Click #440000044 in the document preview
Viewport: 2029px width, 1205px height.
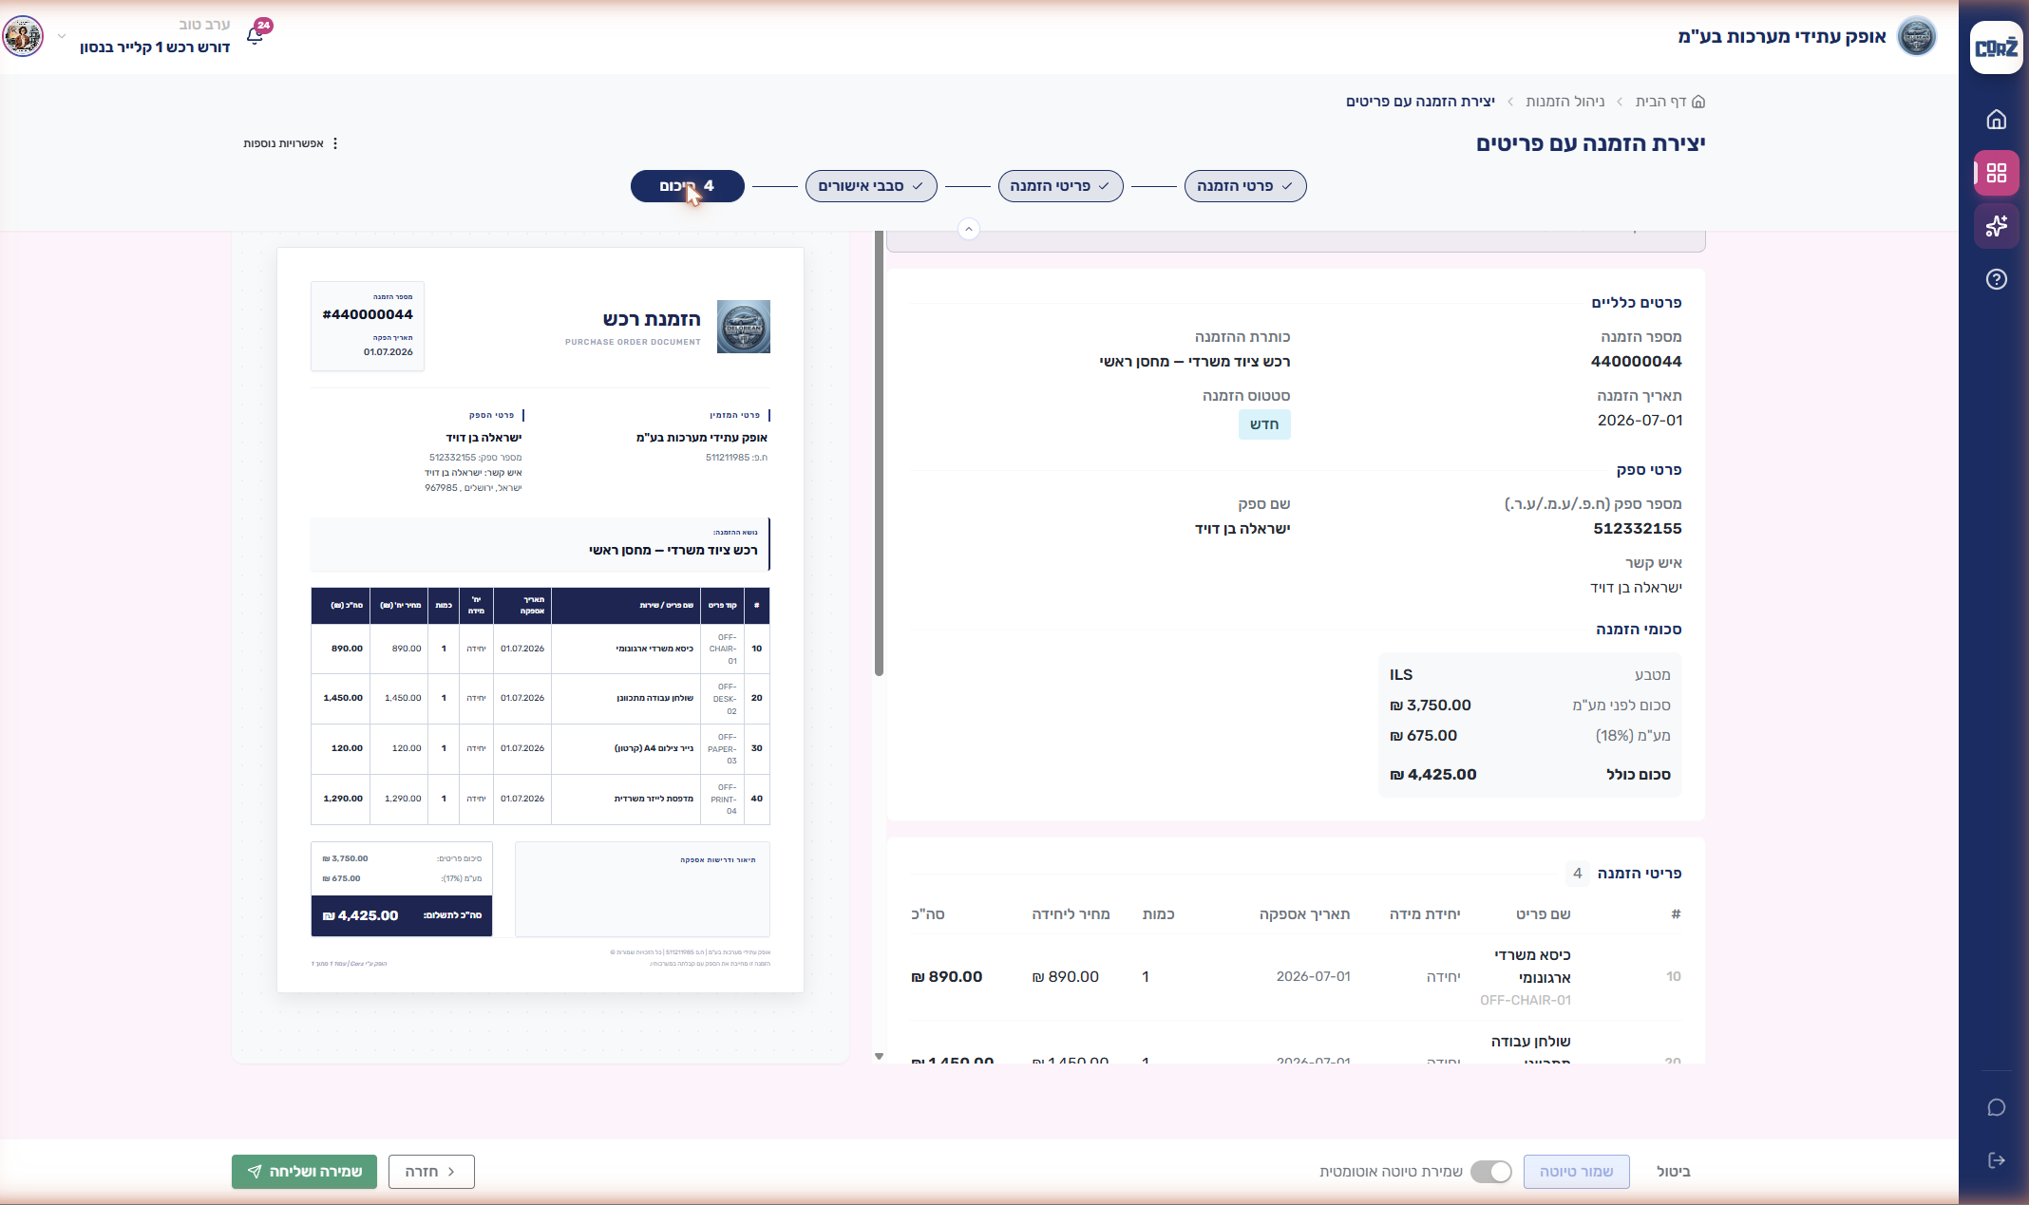(368, 315)
